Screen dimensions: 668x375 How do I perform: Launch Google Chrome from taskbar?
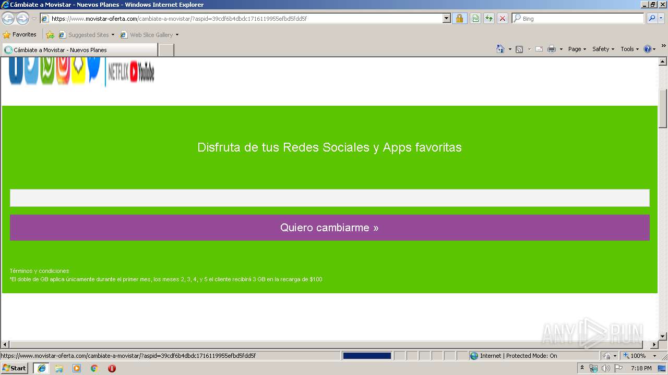(94, 368)
